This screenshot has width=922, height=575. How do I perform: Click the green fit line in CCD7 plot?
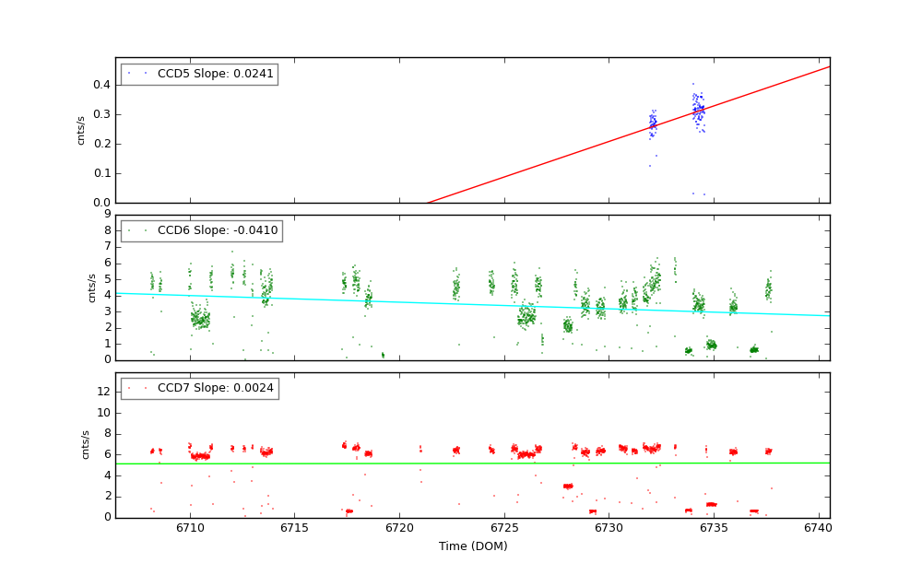473,464
